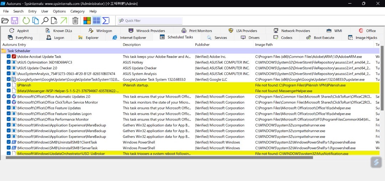Disable UninstallSMB1ServerTask checkbox
The width and height of the screenshot is (385, 181).
[x=9, y=148]
